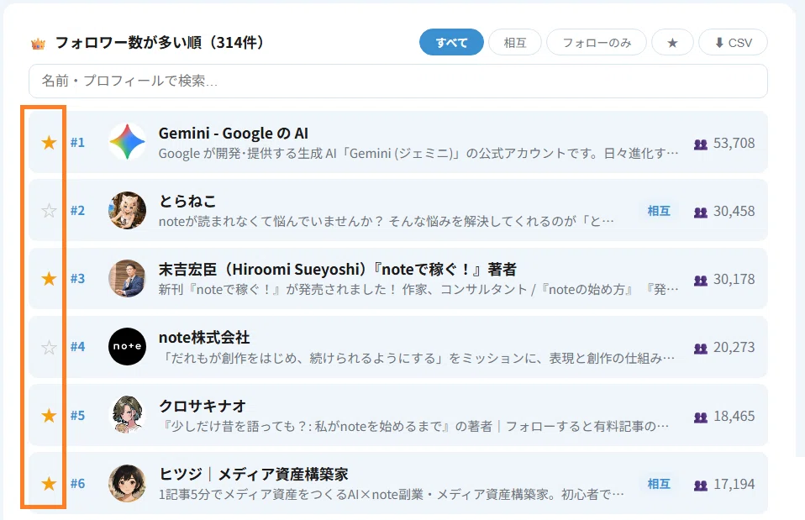805x520 pixels.
Task: Click とらねこ's description about noteが読まれなくて
Action: pos(386,222)
